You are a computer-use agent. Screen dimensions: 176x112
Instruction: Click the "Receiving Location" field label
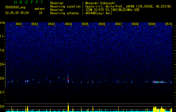[x=65, y=6]
